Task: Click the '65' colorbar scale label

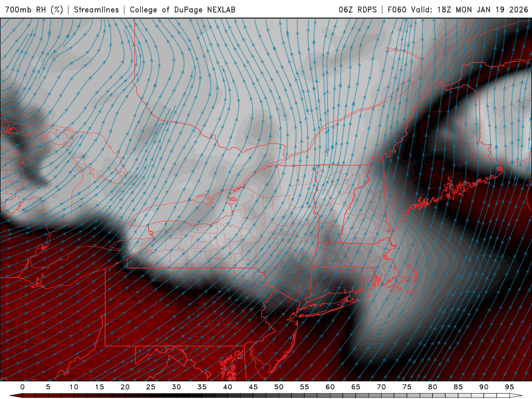Action: (x=356, y=387)
